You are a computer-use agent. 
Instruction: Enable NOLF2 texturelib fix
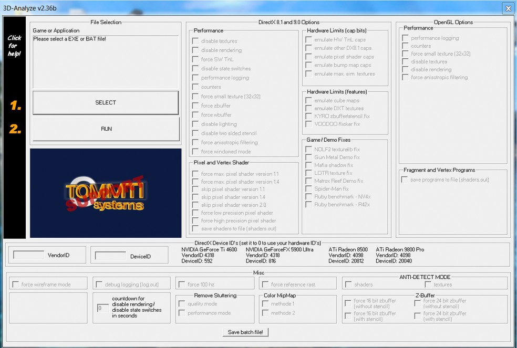pyautogui.click(x=308, y=149)
